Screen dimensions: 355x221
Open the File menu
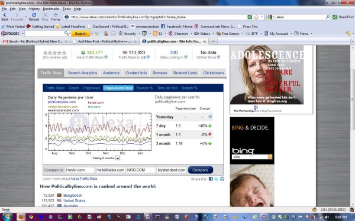coord(4,9)
